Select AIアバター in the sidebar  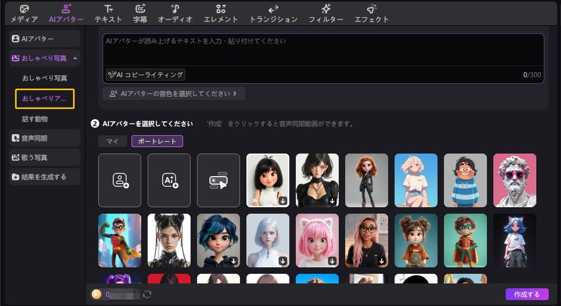coord(45,39)
